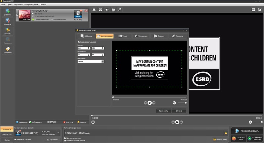The width and height of the screenshot is (264, 143).
Task: Click the GIF creation icon at top right
Action: tap(253, 10)
